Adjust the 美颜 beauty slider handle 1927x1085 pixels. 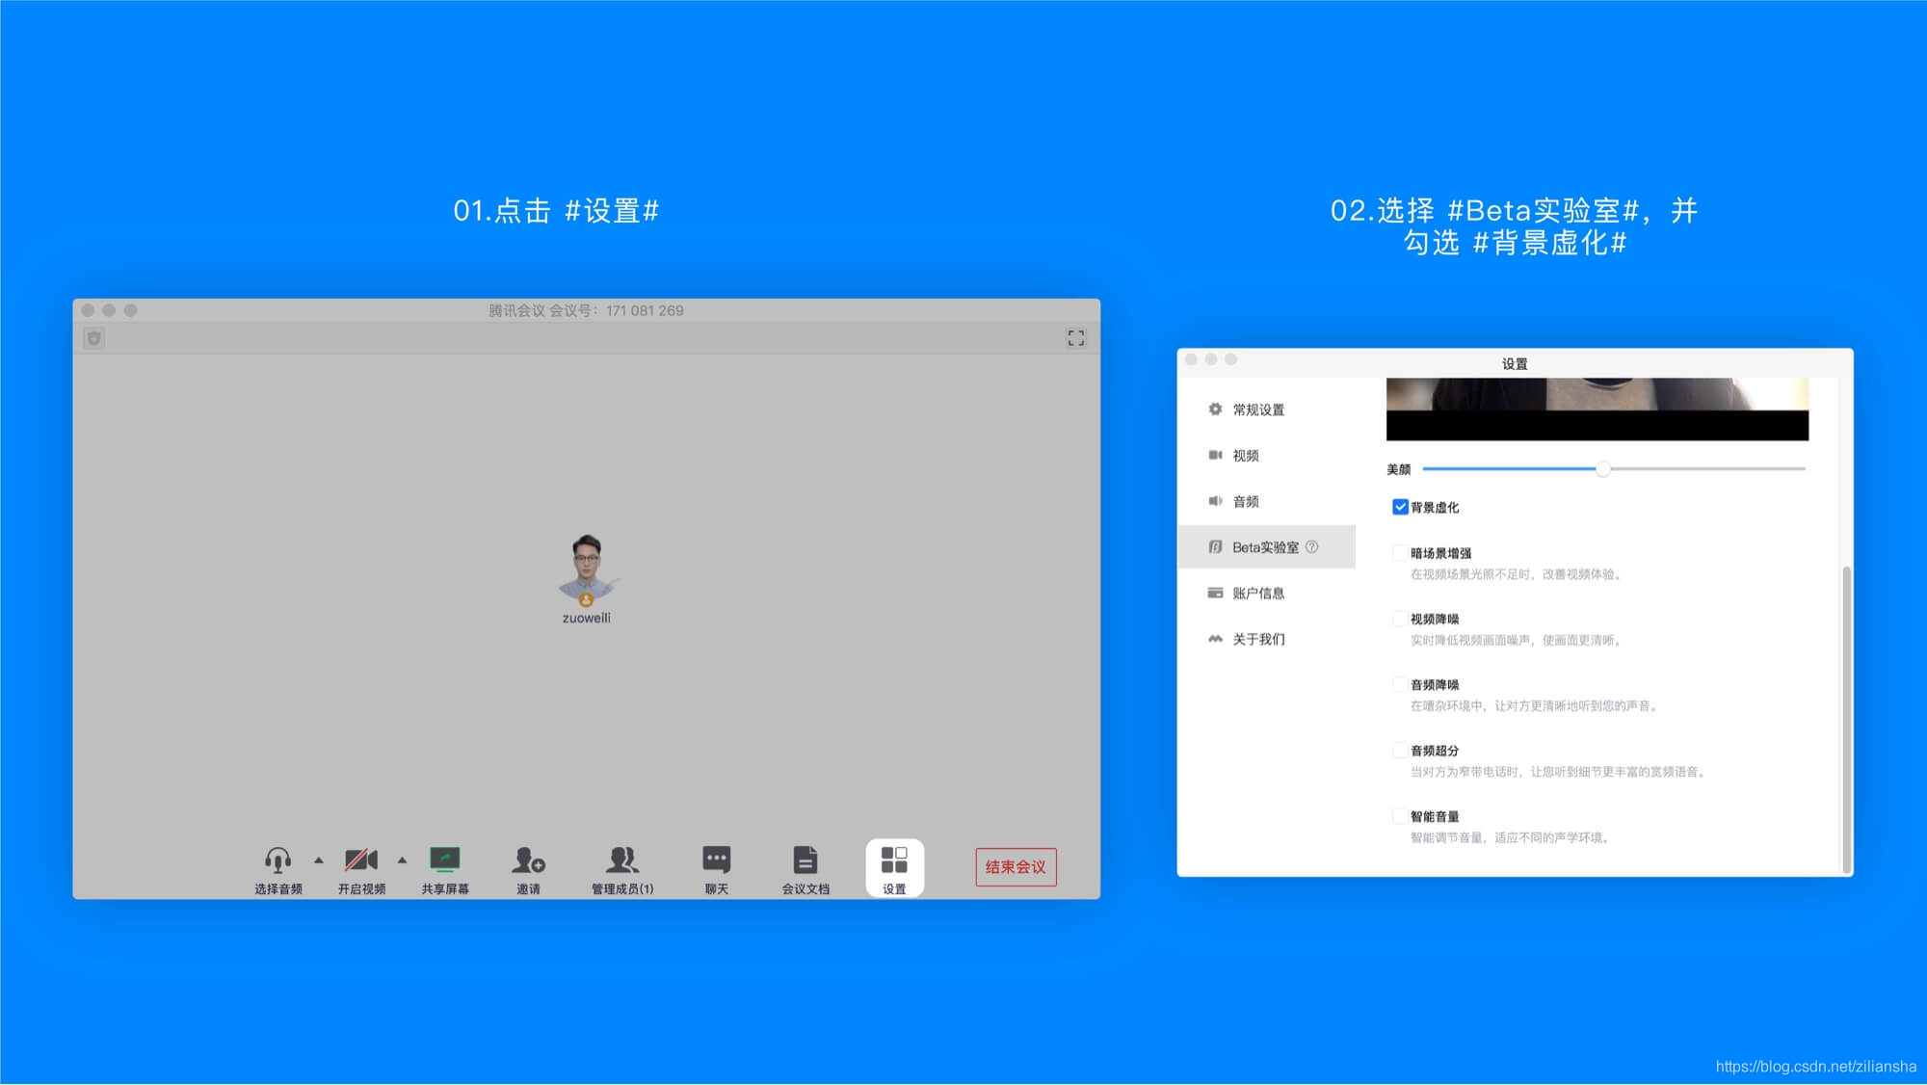tap(1602, 469)
